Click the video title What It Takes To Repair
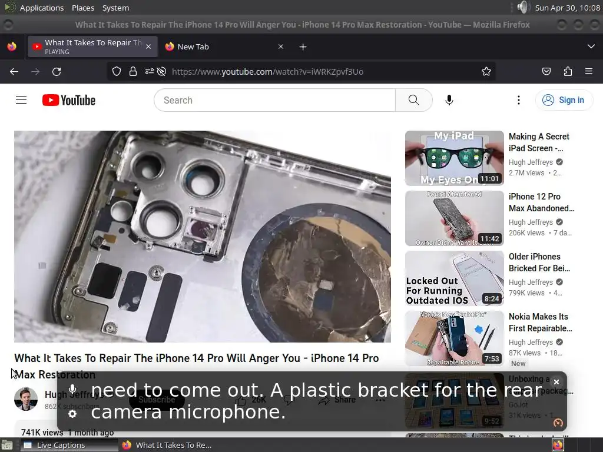Viewport: 603px width, 452px height. click(x=197, y=366)
